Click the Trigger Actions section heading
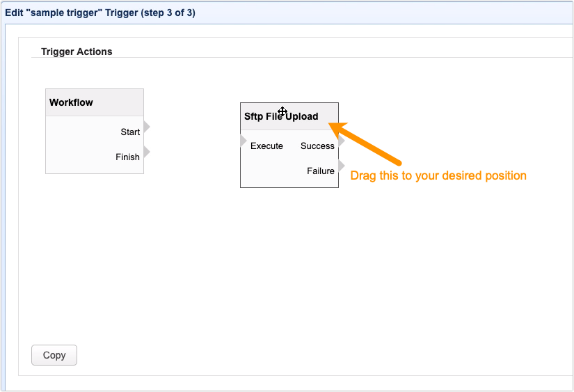Image resolution: width=574 pixels, height=392 pixels. [x=77, y=52]
